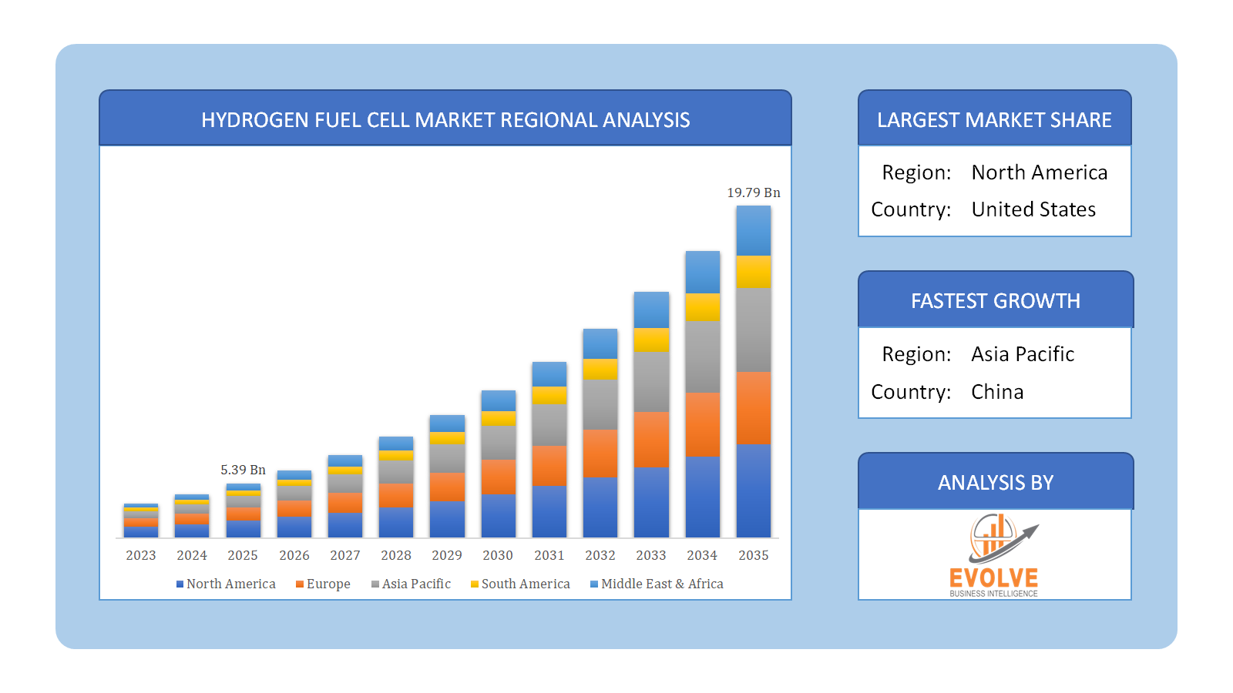Select the yellow South America legend marker
Image resolution: width=1233 pixels, height=693 pixels.
click(x=473, y=584)
